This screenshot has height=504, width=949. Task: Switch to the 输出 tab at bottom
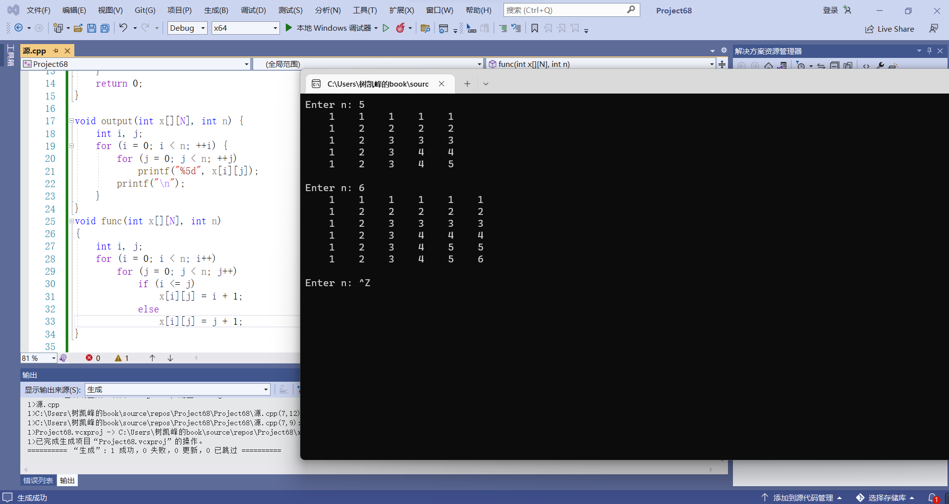(67, 480)
